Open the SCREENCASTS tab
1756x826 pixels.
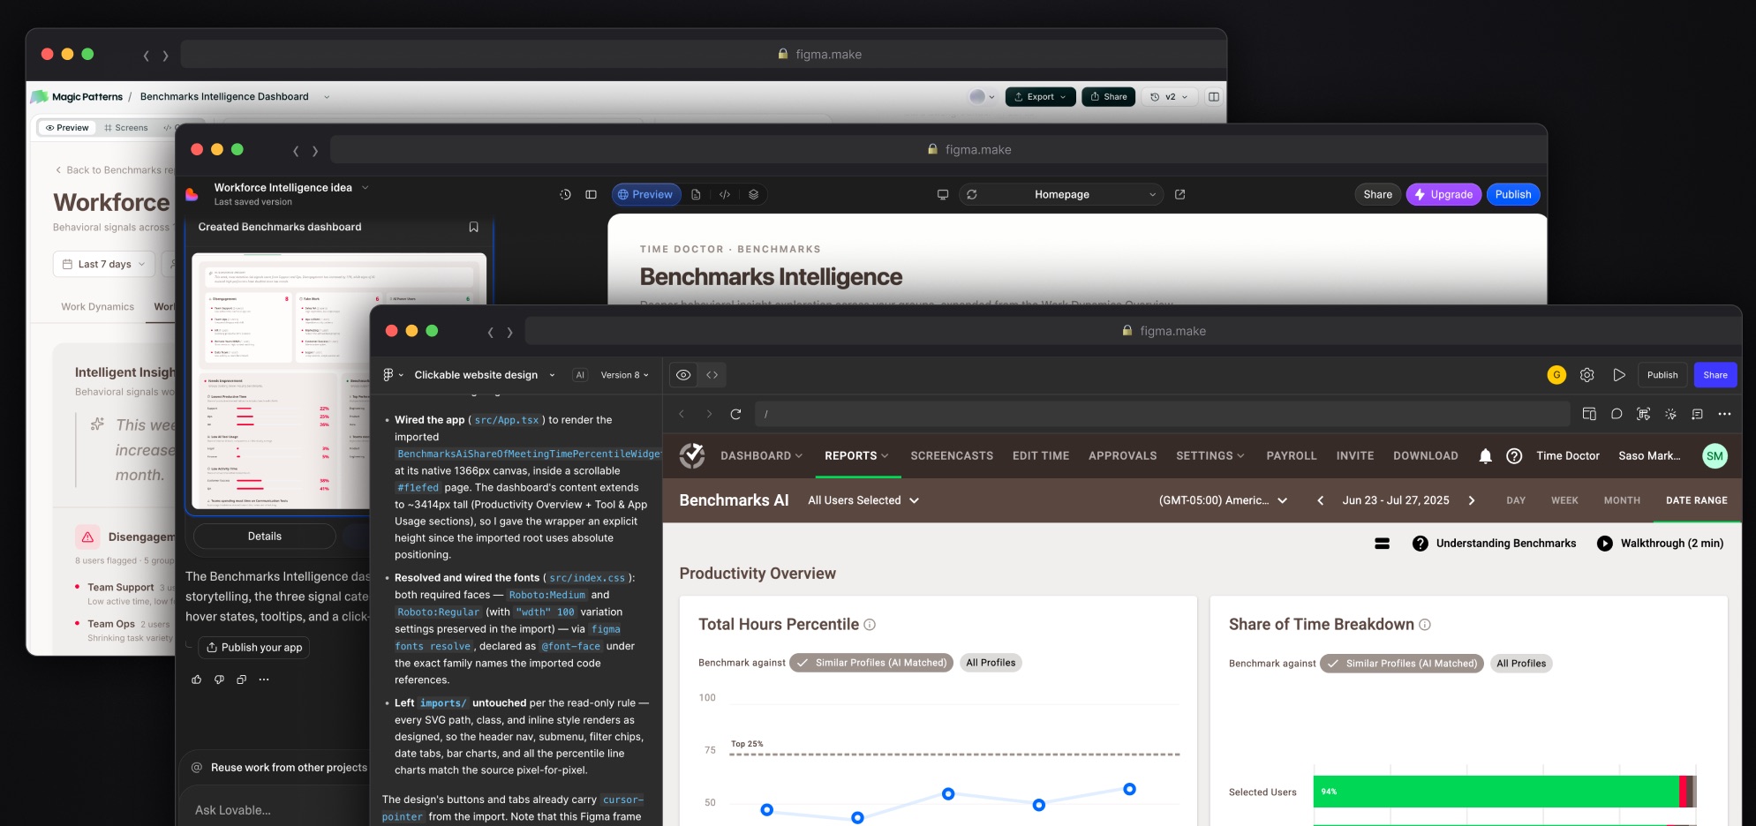(x=952, y=456)
